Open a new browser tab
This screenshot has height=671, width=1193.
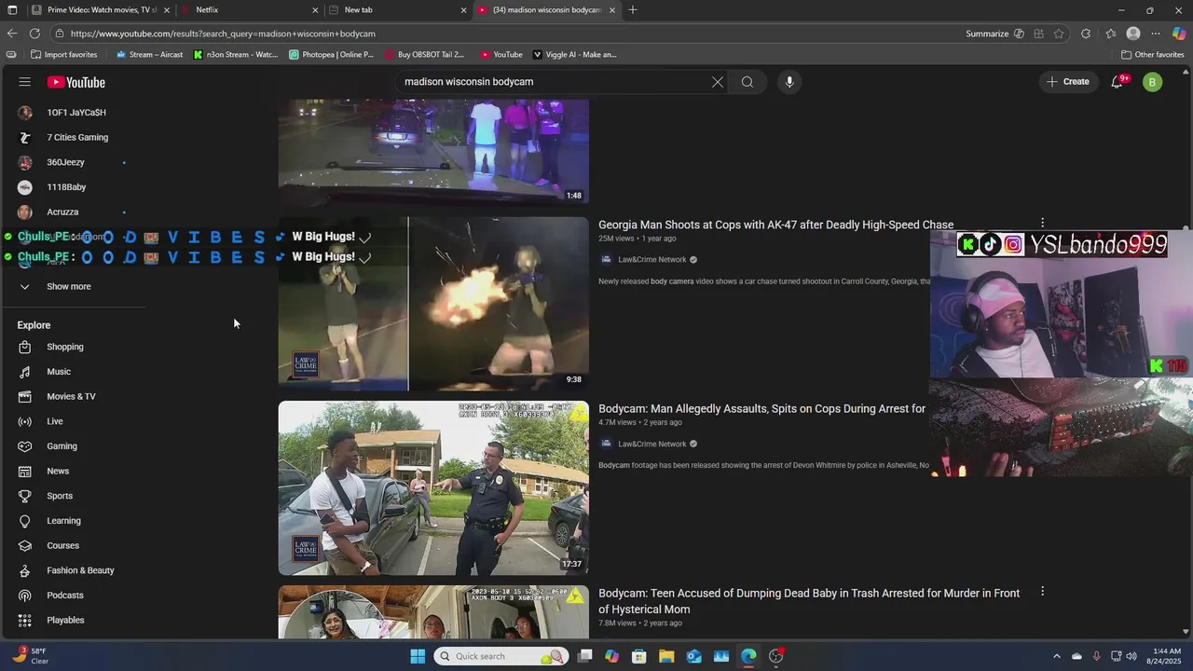coord(633,10)
